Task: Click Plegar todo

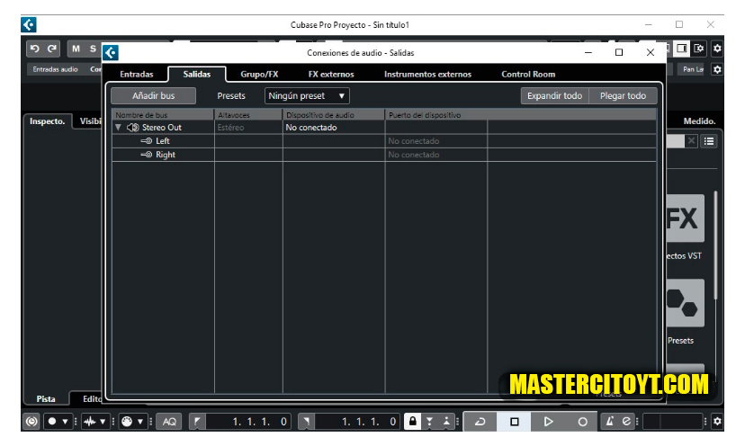Action: tap(623, 95)
